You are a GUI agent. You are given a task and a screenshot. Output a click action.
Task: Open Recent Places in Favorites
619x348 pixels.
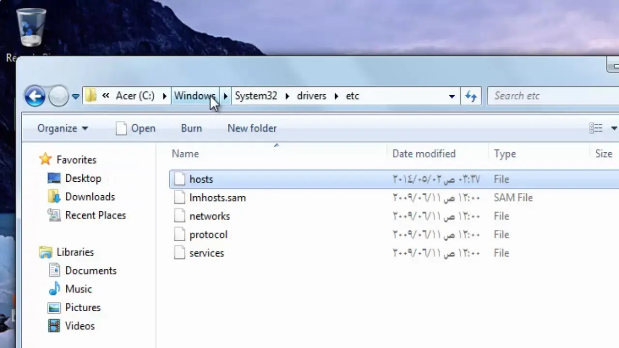(95, 215)
